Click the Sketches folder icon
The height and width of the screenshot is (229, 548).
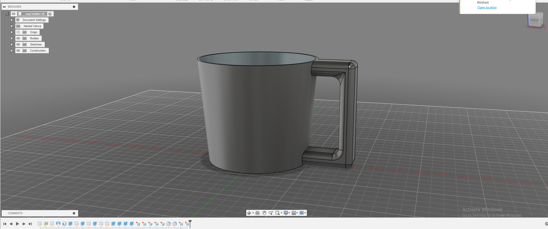pyautogui.click(x=25, y=44)
